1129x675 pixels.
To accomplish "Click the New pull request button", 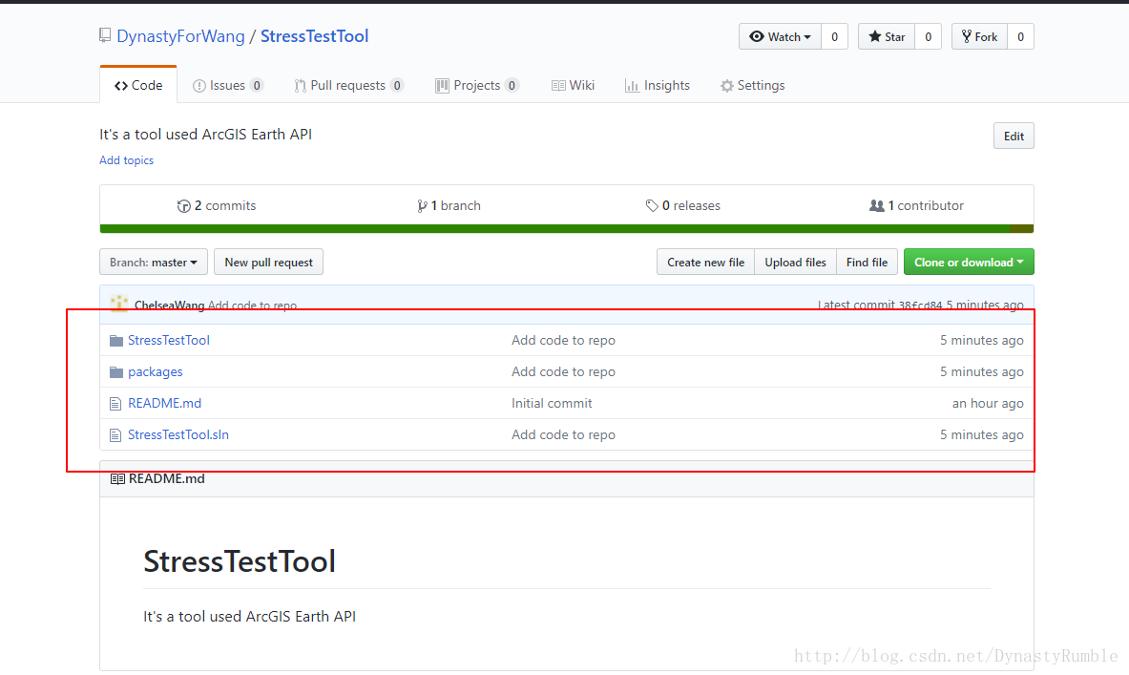I will coord(268,263).
